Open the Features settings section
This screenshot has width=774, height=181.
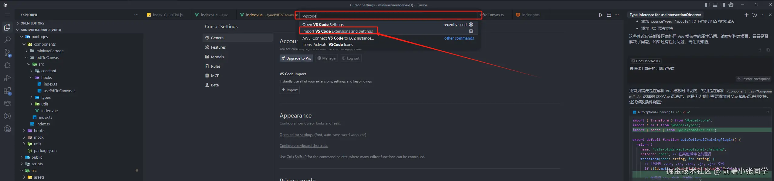pyautogui.click(x=237, y=47)
